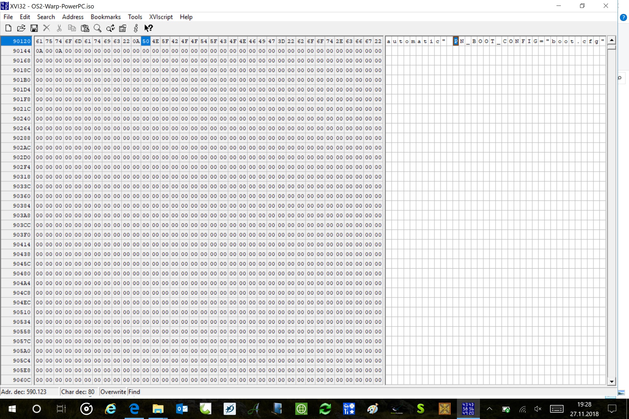The width and height of the screenshot is (629, 419).
Task: Save the file using floppy disk icon
Action: pos(34,28)
